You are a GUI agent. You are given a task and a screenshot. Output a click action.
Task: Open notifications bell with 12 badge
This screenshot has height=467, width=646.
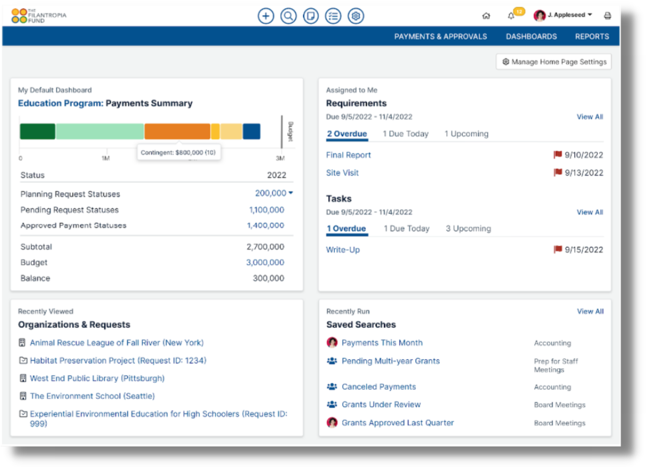click(x=511, y=16)
